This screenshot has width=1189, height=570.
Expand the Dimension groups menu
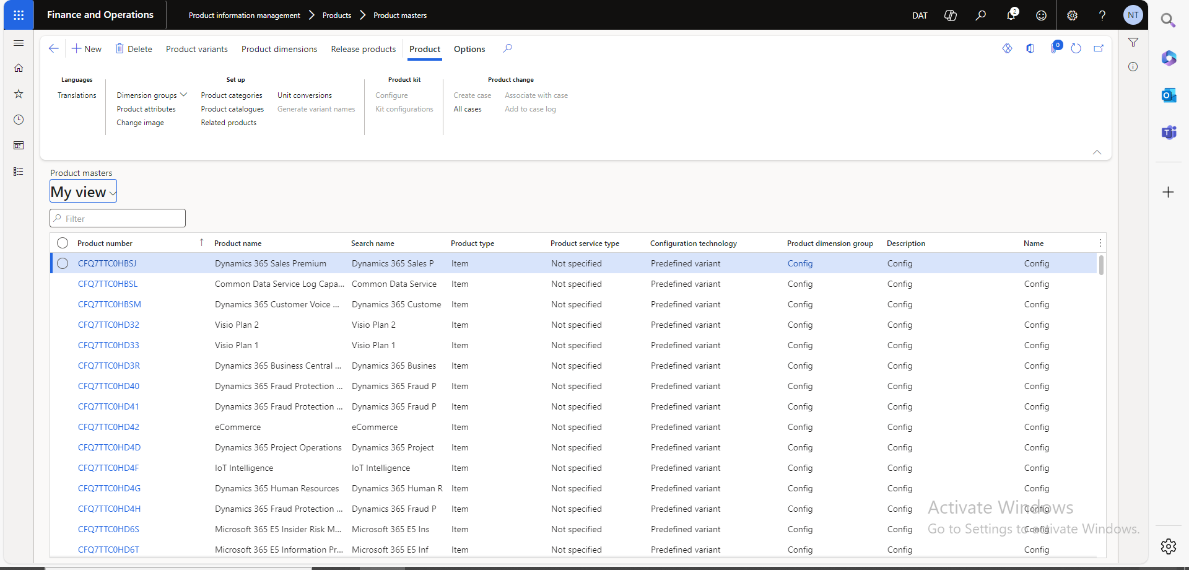[x=151, y=95]
